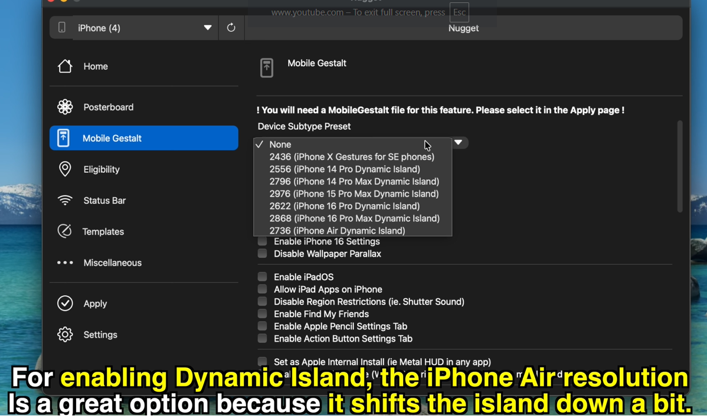
Task: Check Allow iPad Apps on iPhone
Action: (x=262, y=289)
